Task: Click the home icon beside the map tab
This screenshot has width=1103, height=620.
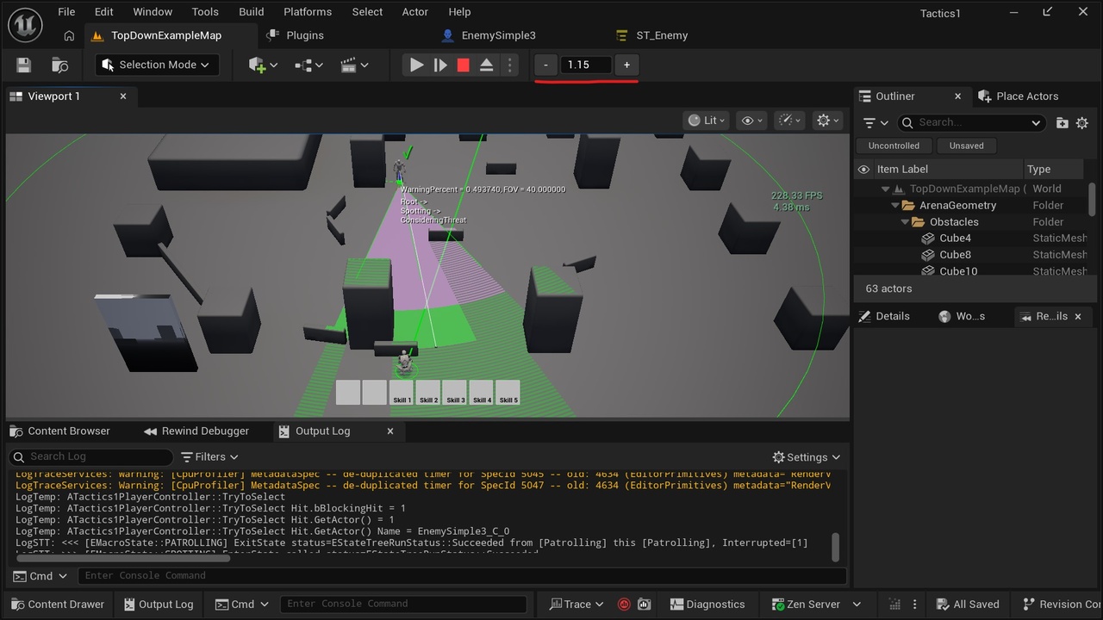Action: click(x=70, y=35)
